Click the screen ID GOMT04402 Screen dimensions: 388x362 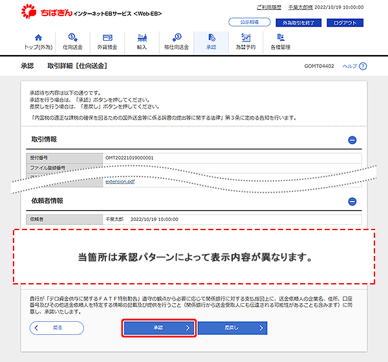(319, 66)
